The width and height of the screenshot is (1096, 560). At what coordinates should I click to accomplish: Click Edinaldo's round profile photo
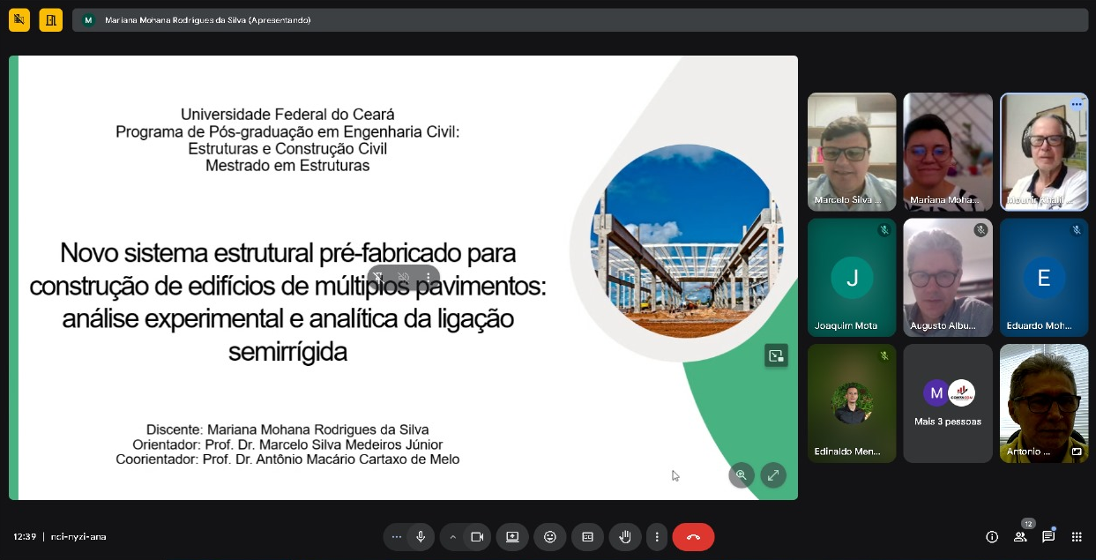coord(852,403)
